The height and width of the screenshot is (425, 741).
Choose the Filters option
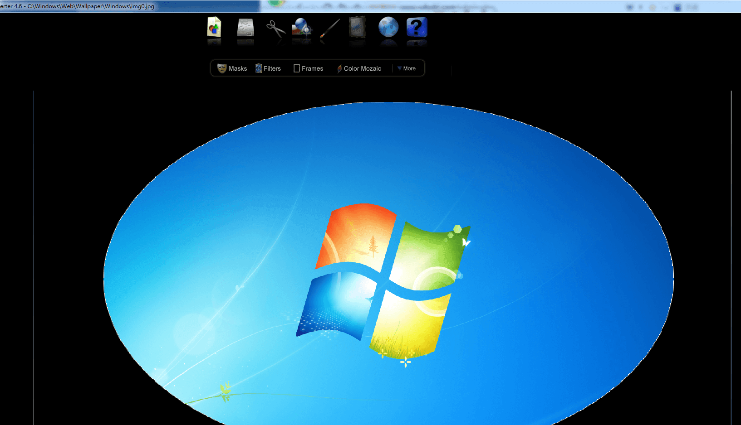pyautogui.click(x=268, y=68)
